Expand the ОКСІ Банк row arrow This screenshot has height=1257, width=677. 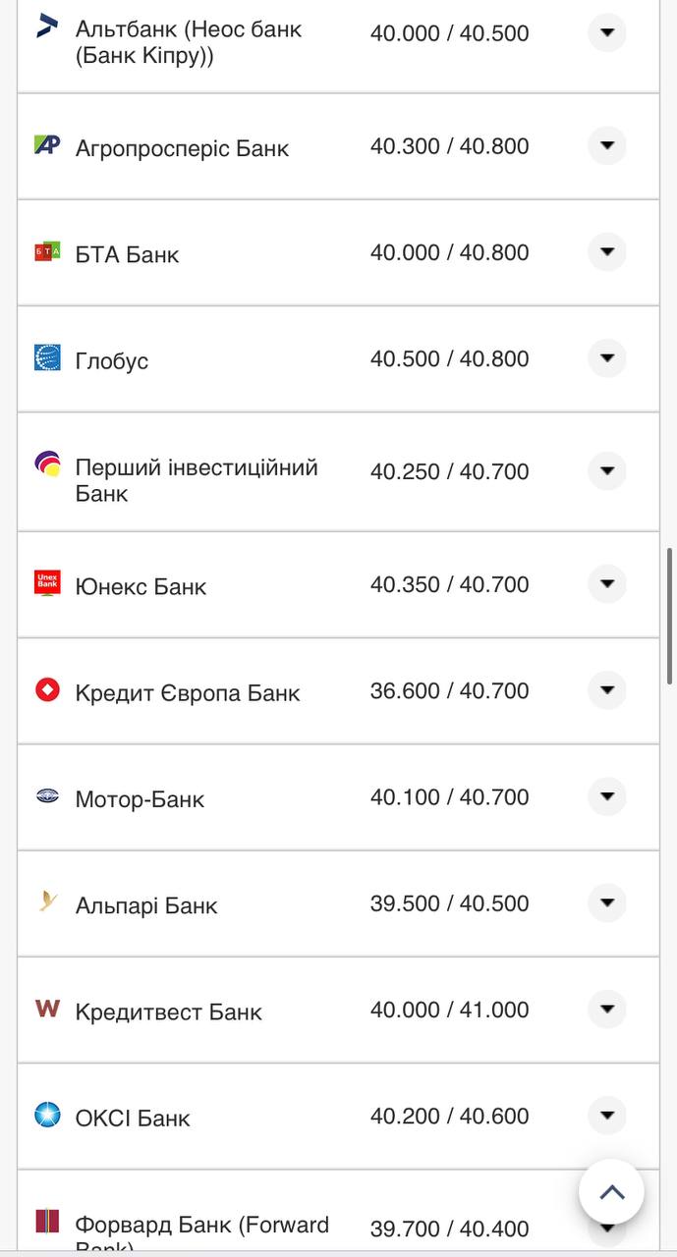click(606, 1116)
